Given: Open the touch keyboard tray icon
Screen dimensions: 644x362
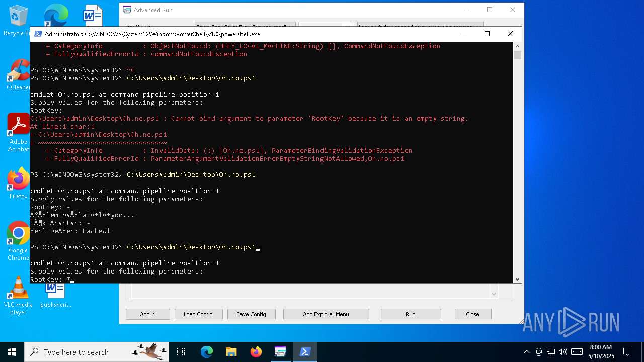Looking at the screenshot, I should point(577,352).
